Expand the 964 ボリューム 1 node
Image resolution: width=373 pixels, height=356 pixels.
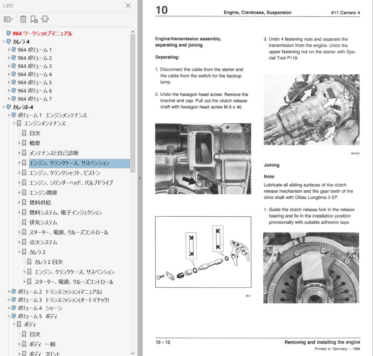(x=9, y=50)
